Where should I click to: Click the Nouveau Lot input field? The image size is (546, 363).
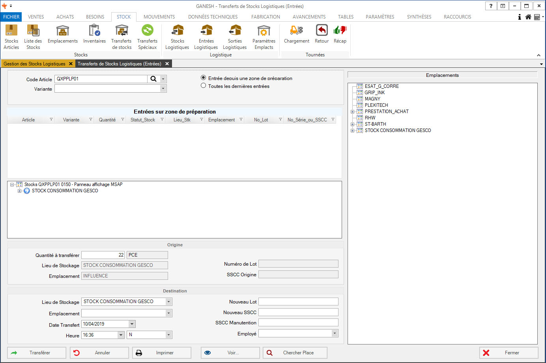(x=298, y=302)
